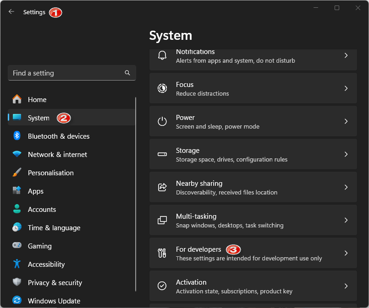Image resolution: width=369 pixels, height=308 pixels.
Task: Click the search magnifier icon
Action: [x=127, y=73]
